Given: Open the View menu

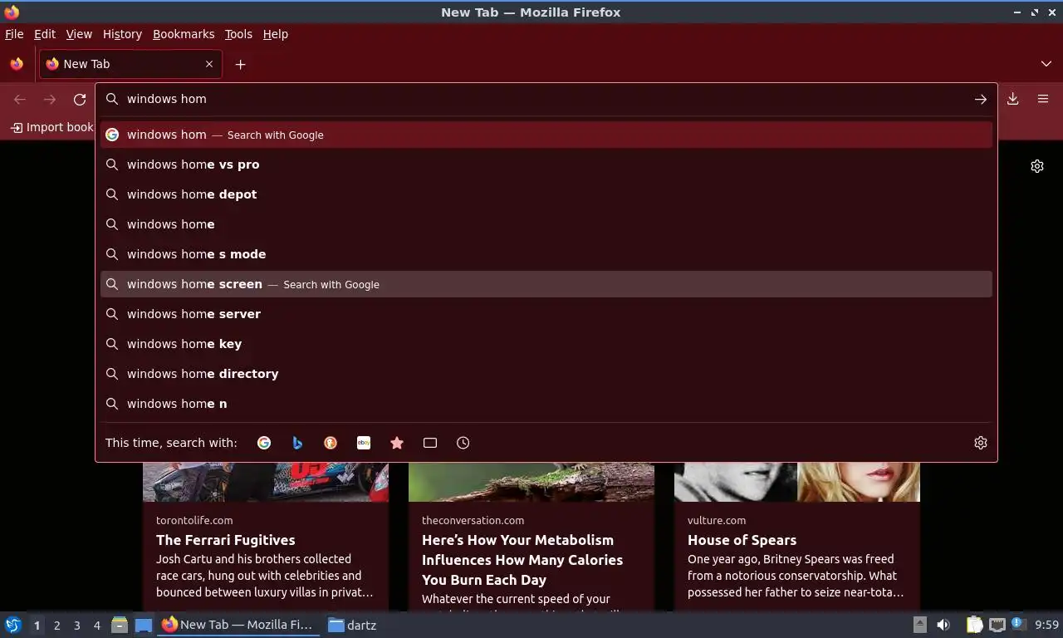Looking at the screenshot, I should click(79, 34).
